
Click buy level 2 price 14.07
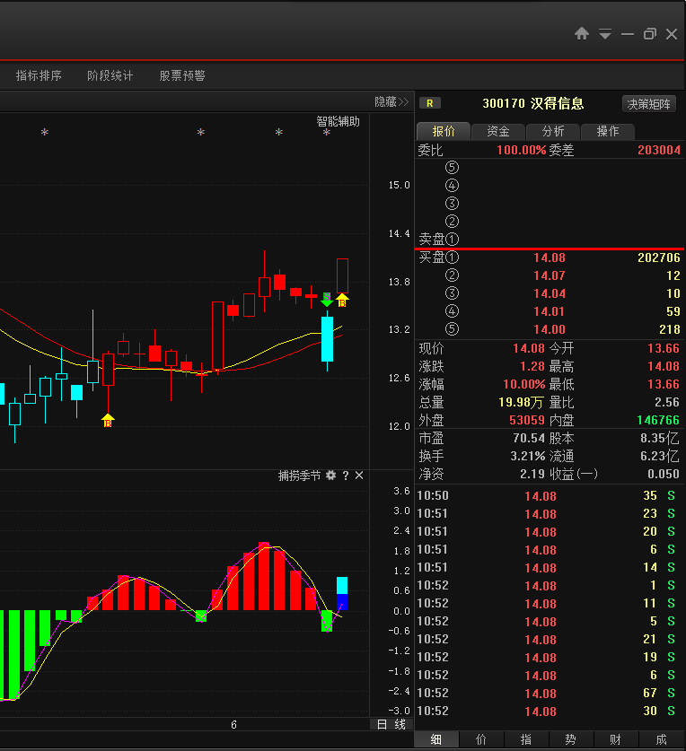point(550,275)
